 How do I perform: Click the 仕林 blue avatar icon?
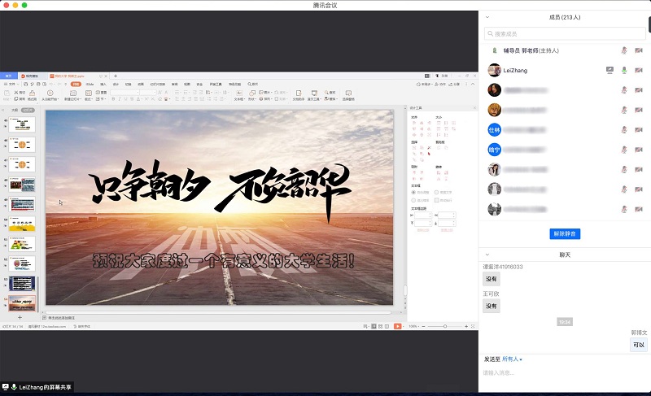point(493,129)
